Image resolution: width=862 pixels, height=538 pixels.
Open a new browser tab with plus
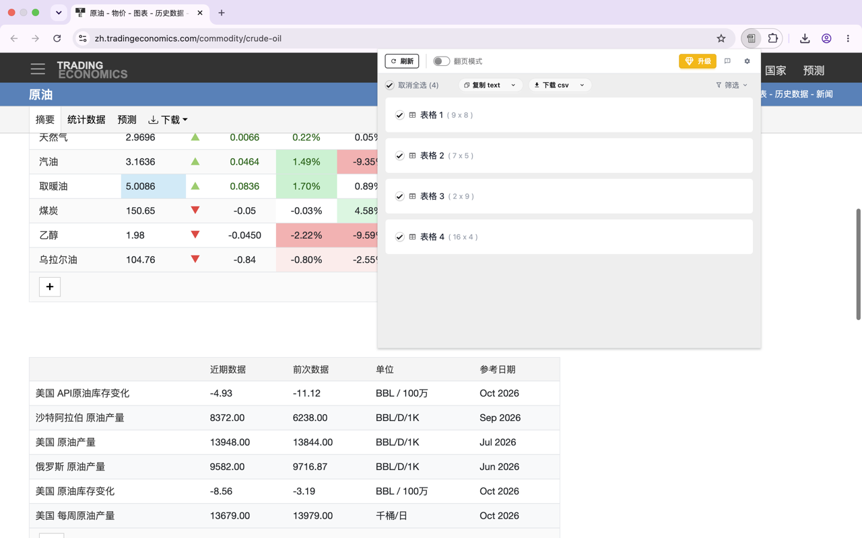222,13
